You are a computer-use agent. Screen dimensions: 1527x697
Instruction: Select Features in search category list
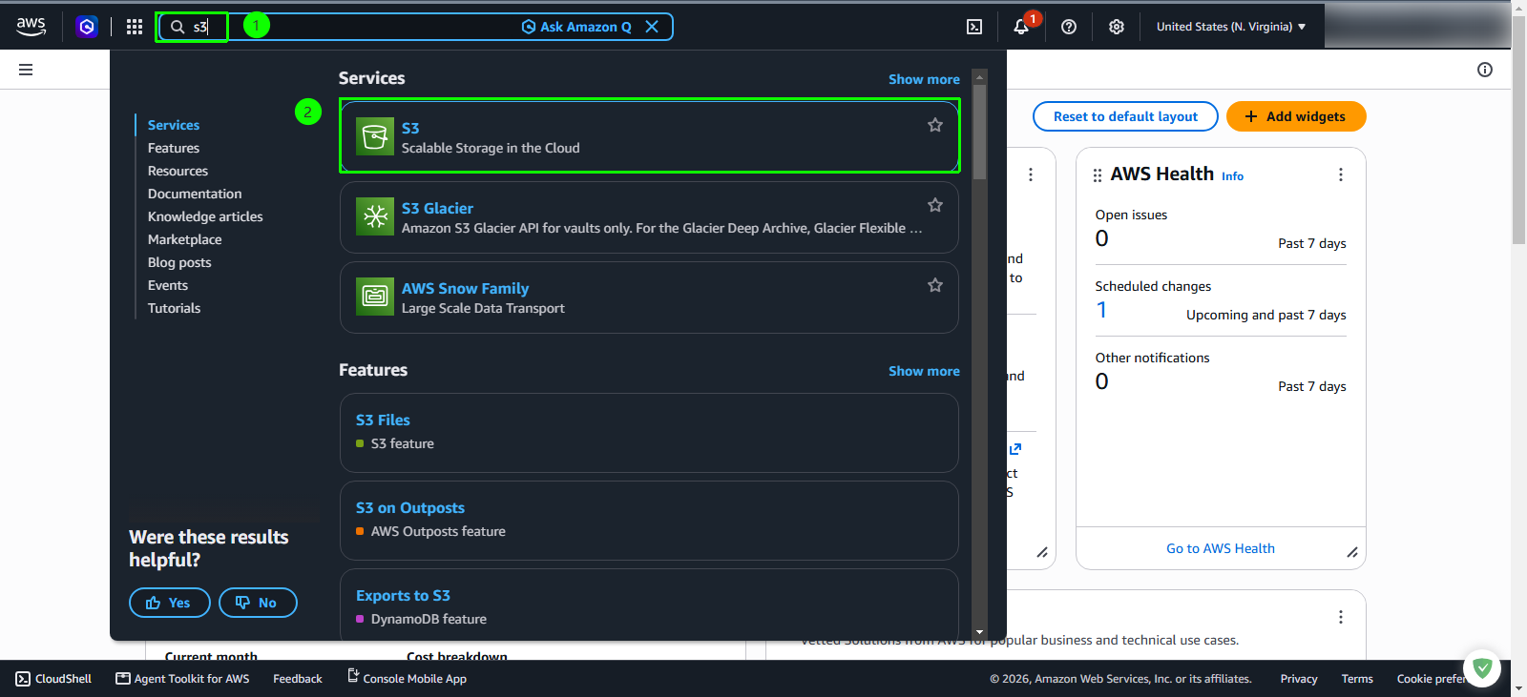pyautogui.click(x=174, y=148)
